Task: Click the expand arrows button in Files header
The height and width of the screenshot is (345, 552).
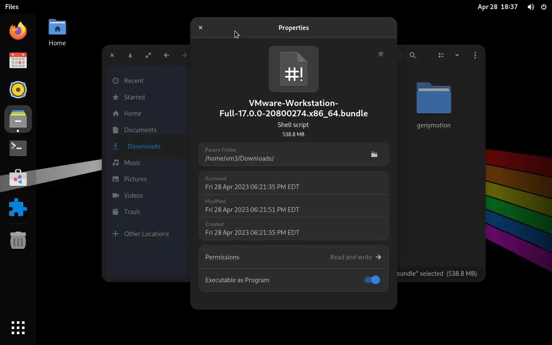Action: pos(148,55)
